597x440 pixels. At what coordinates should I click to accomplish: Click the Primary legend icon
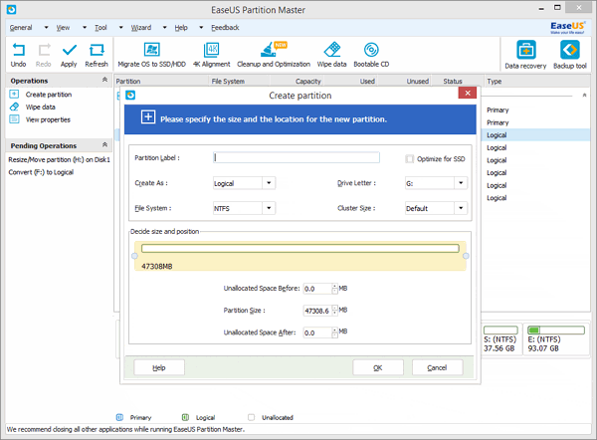tap(119, 417)
